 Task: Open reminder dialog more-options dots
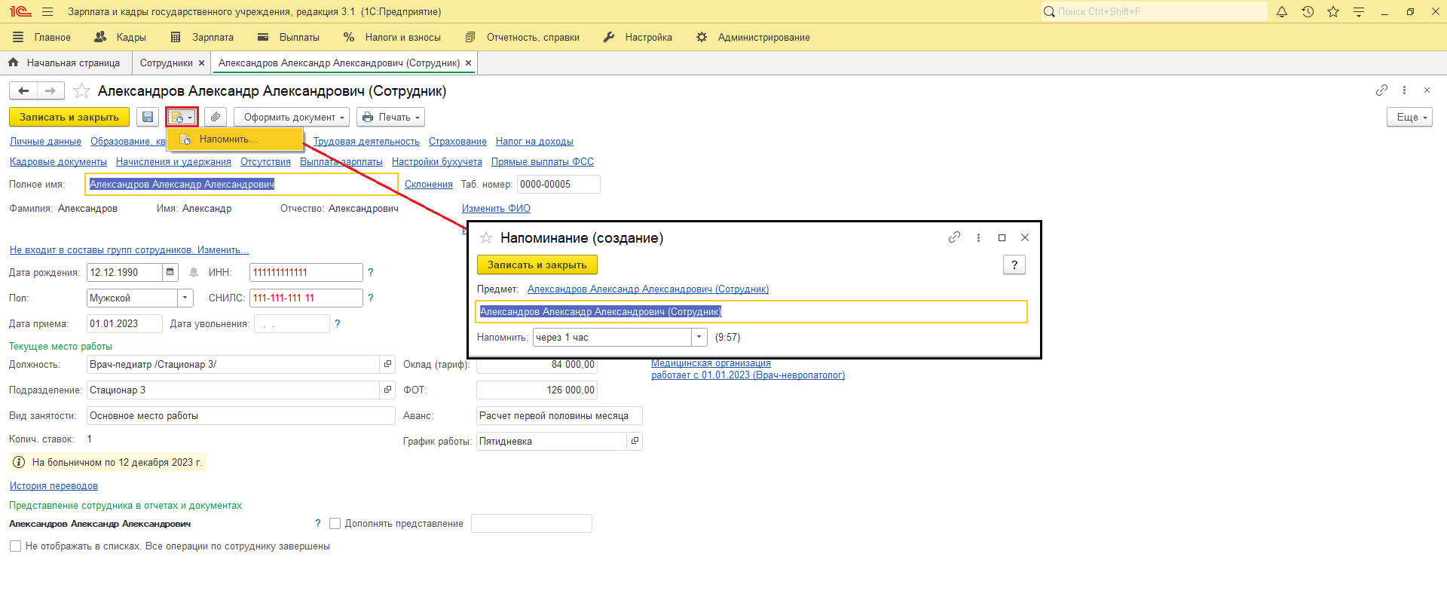click(x=978, y=237)
